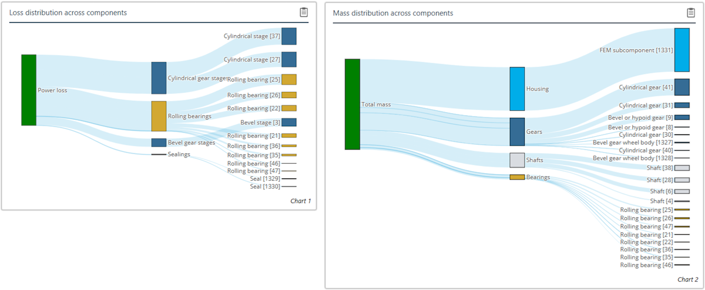Select the green Power loss node
The image size is (705, 290).
point(29,90)
